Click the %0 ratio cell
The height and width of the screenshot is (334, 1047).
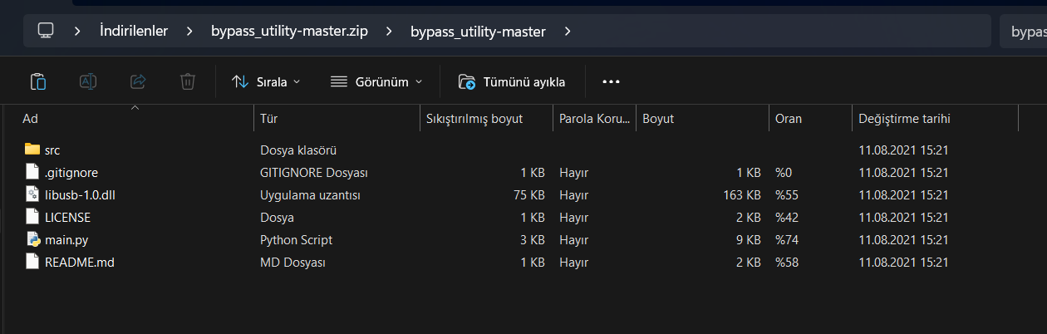(784, 173)
